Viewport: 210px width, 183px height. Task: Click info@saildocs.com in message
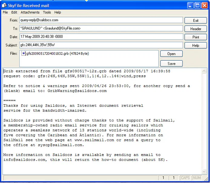click(x=25, y=160)
